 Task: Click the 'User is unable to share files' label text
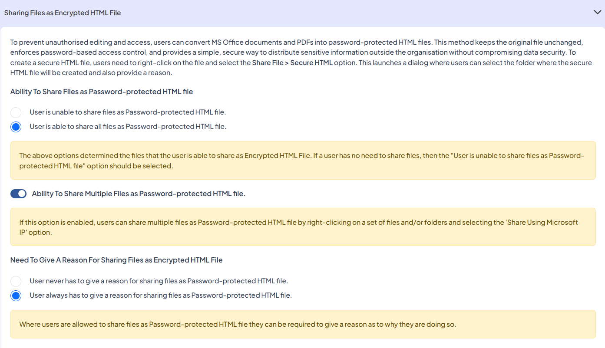click(x=128, y=112)
